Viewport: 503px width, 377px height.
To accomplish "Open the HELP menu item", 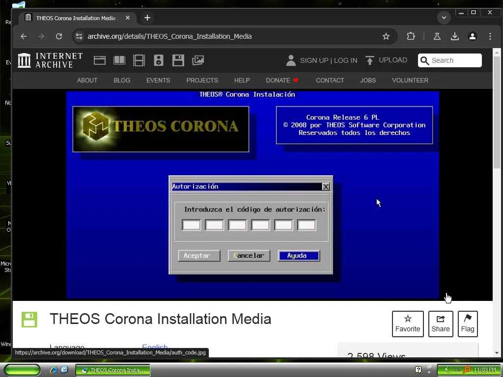I will click(x=242, y=81).
